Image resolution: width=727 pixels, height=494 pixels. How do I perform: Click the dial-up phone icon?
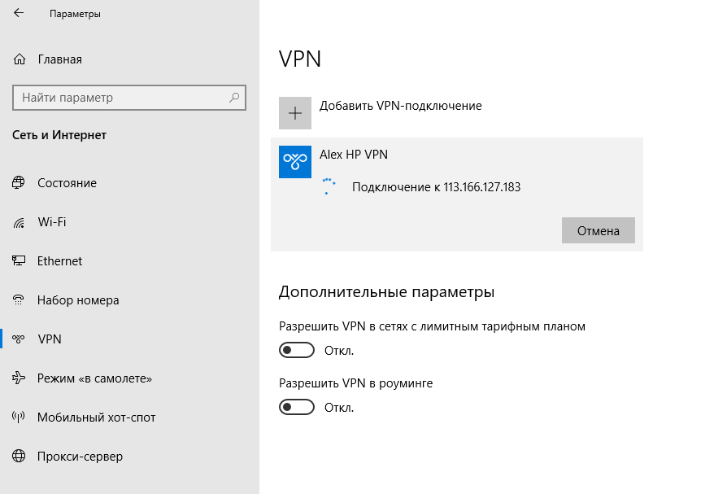pyautogui.click(x=19, y=299)
